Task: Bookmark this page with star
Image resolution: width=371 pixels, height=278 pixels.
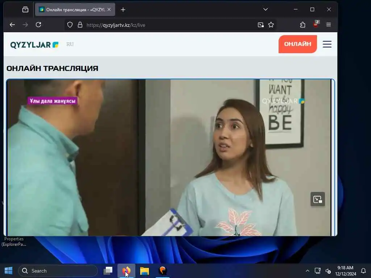Action: click(x=271, y=25)
